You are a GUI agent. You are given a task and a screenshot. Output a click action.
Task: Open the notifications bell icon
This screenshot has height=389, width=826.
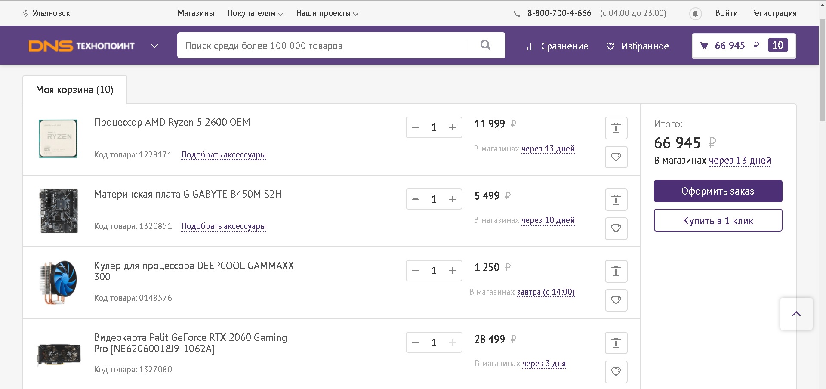695,14
